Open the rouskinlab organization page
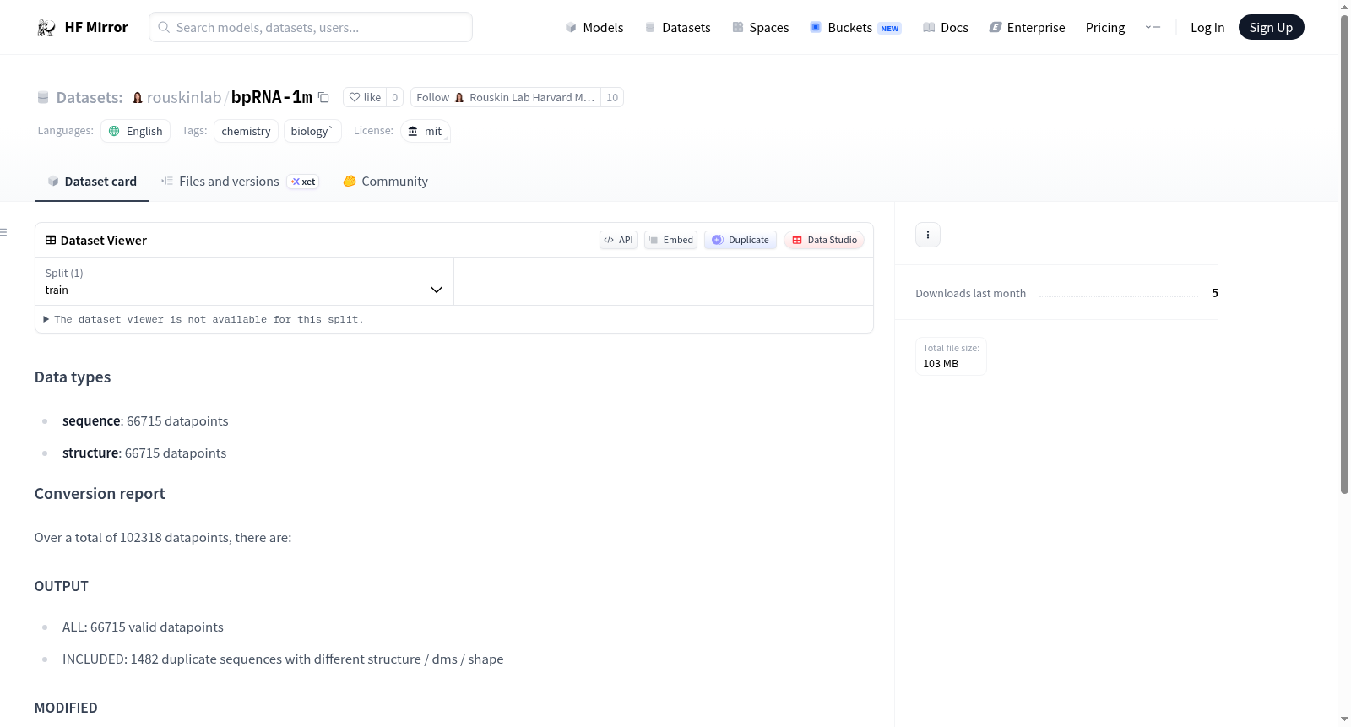Screen dimensions: 1351x727 184,98
